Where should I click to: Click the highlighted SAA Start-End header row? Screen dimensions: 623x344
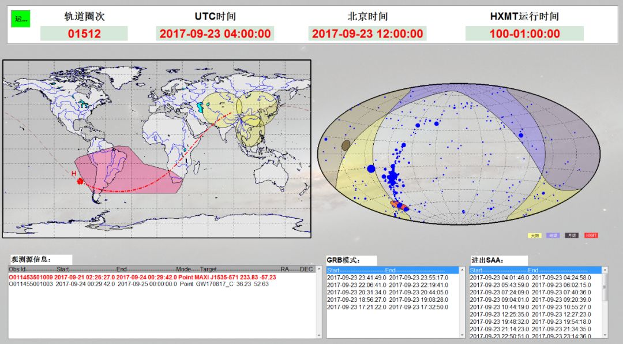pos(535,270)
